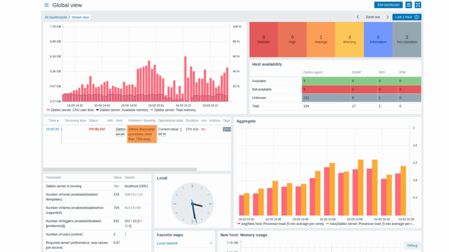Go to All dashboards breadcrumb
Viewport: 449px width, 252px height.
pyautogui.click(x=56, y=17)
